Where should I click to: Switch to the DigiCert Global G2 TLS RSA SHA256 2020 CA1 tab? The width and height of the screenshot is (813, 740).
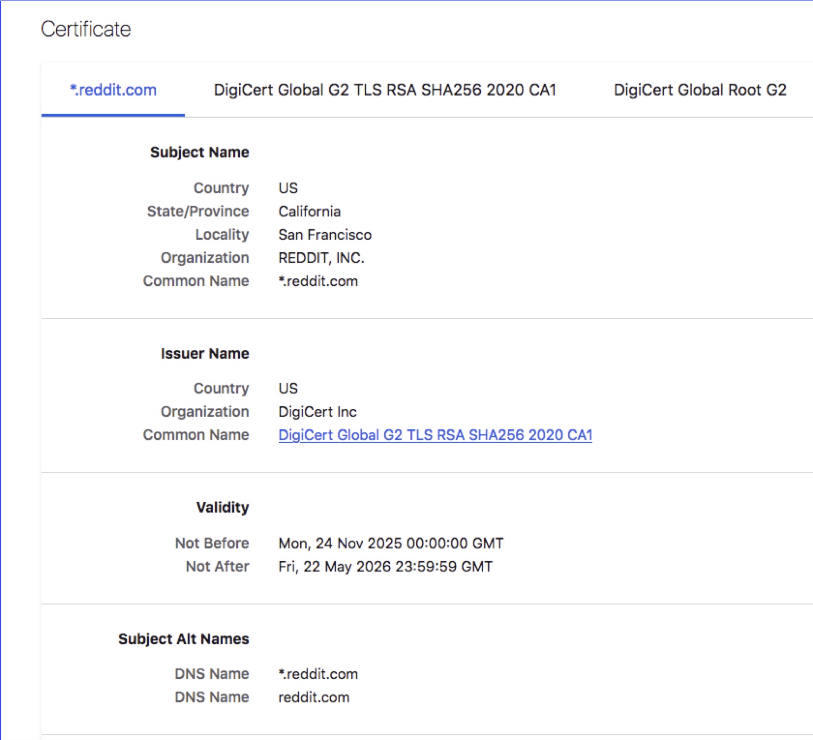tap(385, 90)
